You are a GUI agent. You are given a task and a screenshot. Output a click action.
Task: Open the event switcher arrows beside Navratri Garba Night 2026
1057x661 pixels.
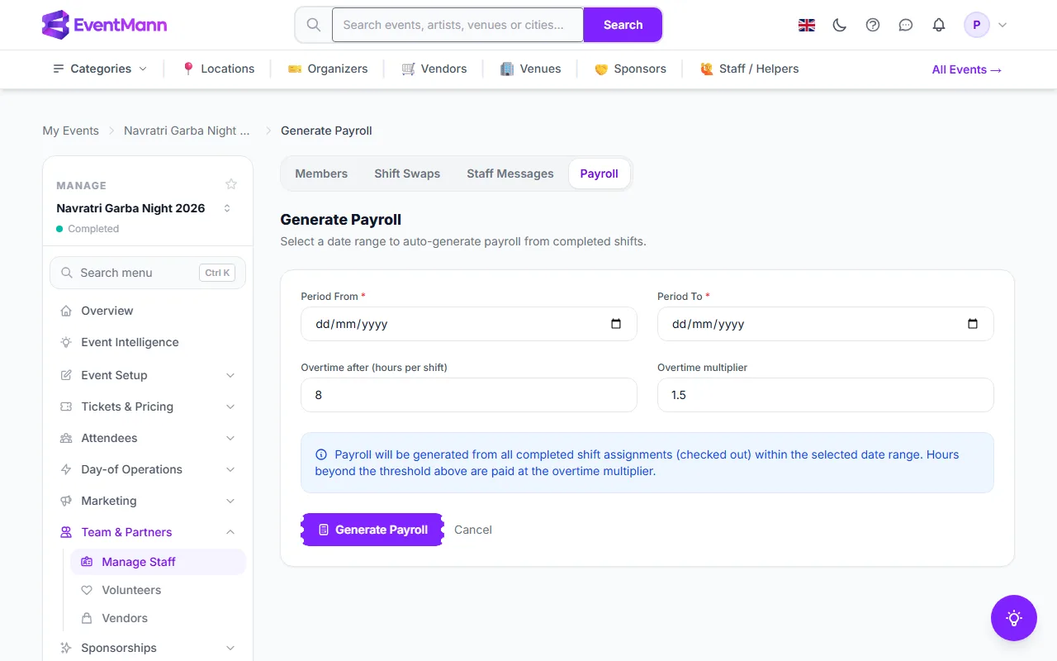pyautogui.click(x=227, y=208)
